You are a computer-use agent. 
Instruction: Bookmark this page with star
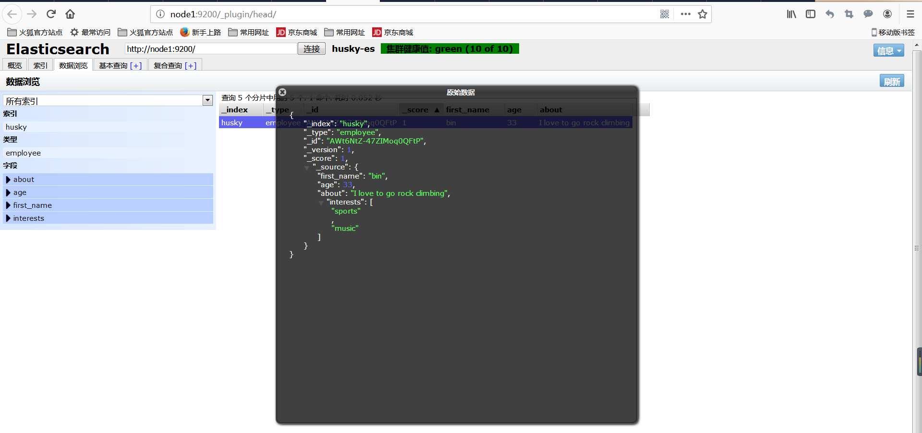(703, 14)
